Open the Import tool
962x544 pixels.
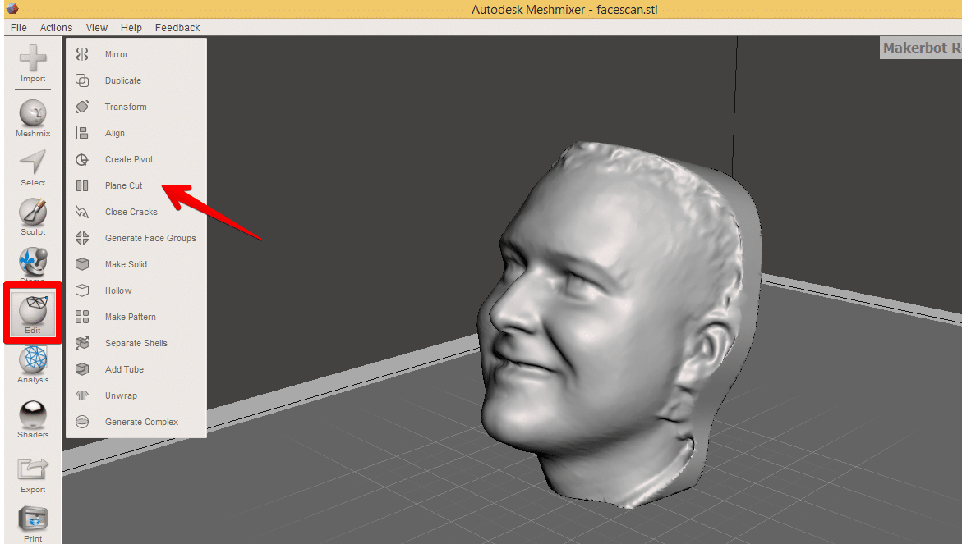pos(33,64)
